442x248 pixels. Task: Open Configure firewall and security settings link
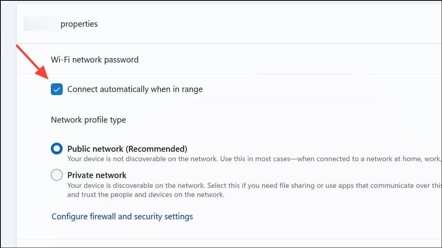[x=122, y=217]
